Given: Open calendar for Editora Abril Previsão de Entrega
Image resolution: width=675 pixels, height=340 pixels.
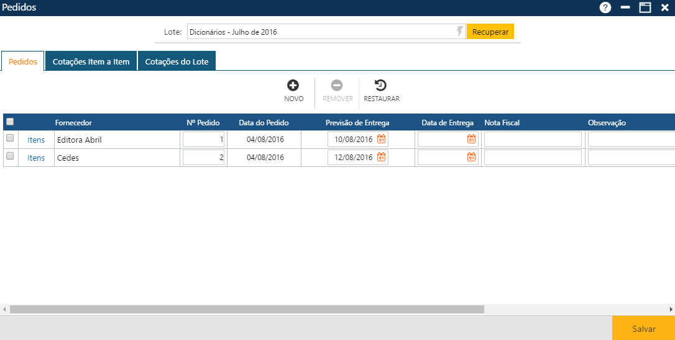Looking at the screenshot, I should [382, 140].
